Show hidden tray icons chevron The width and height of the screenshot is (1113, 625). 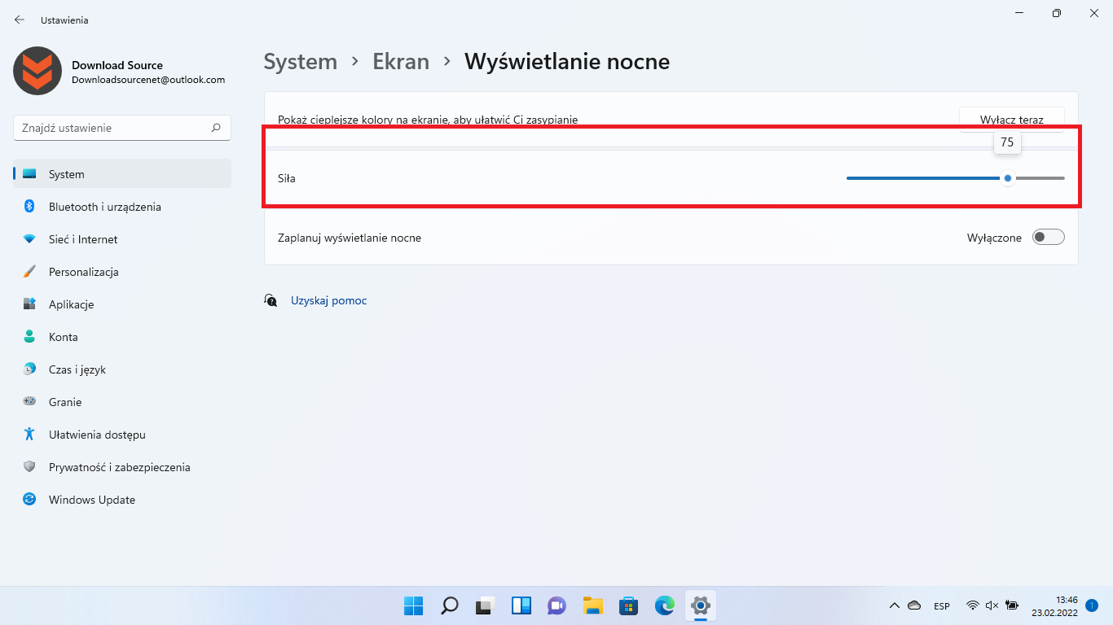pos(895,605)
